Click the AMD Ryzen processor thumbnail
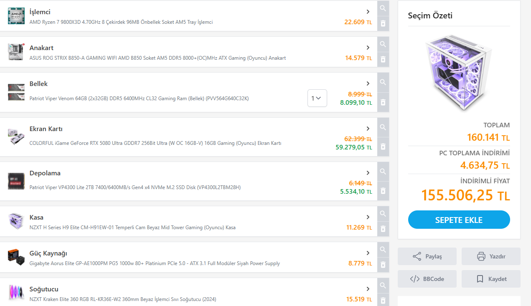531x306 pixels. tap(16, 16)
